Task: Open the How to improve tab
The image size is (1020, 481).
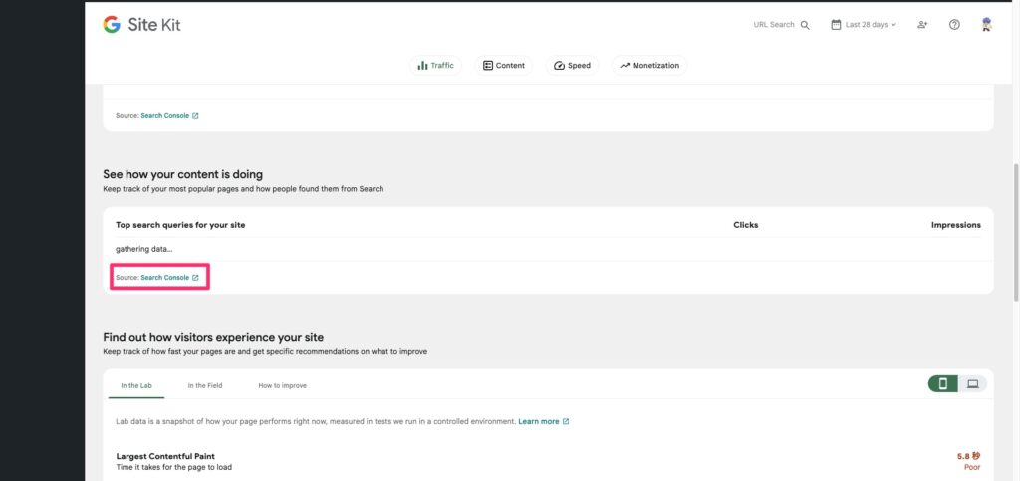Action: (282, 385)
